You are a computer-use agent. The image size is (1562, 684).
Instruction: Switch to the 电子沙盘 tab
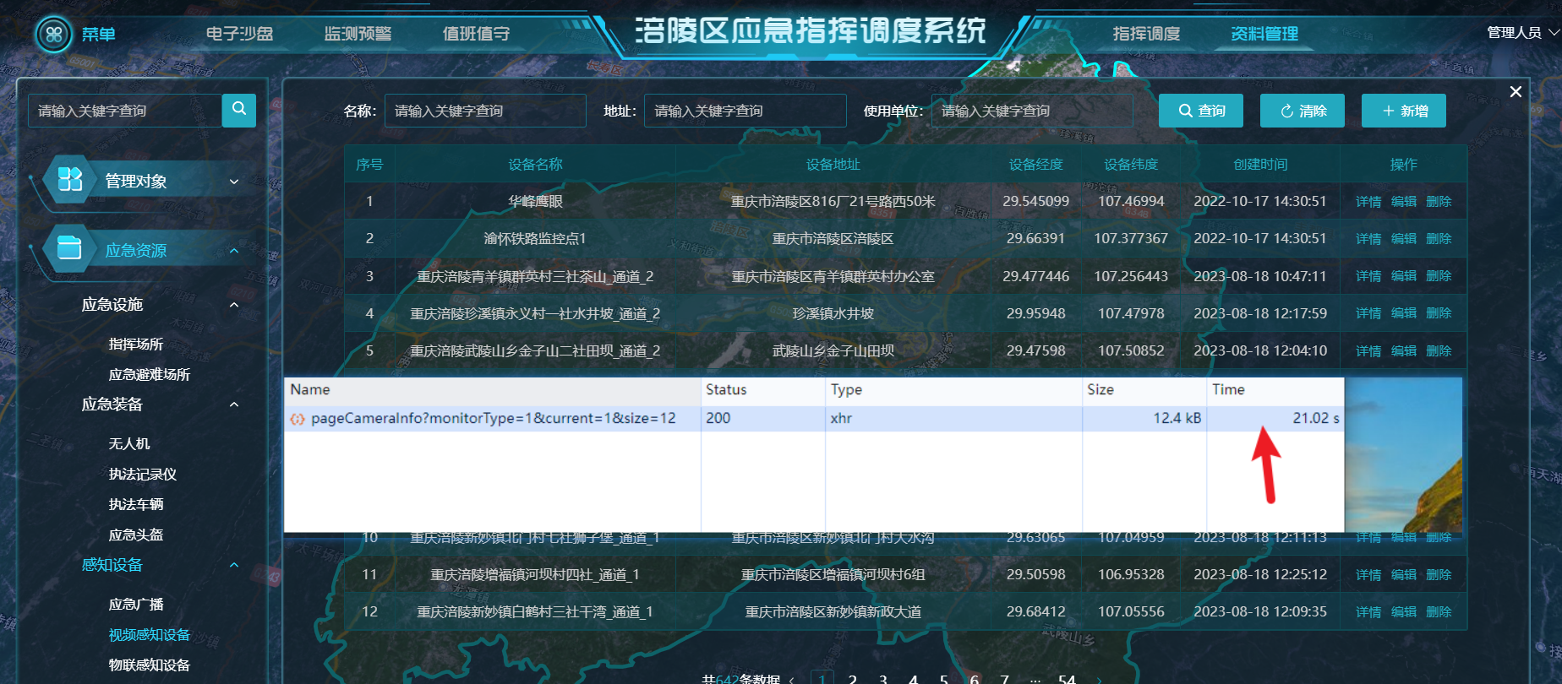tap(239, 34)
